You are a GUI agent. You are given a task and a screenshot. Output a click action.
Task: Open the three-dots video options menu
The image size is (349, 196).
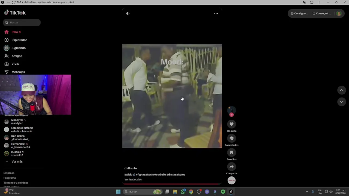click(x=216, y=13)
